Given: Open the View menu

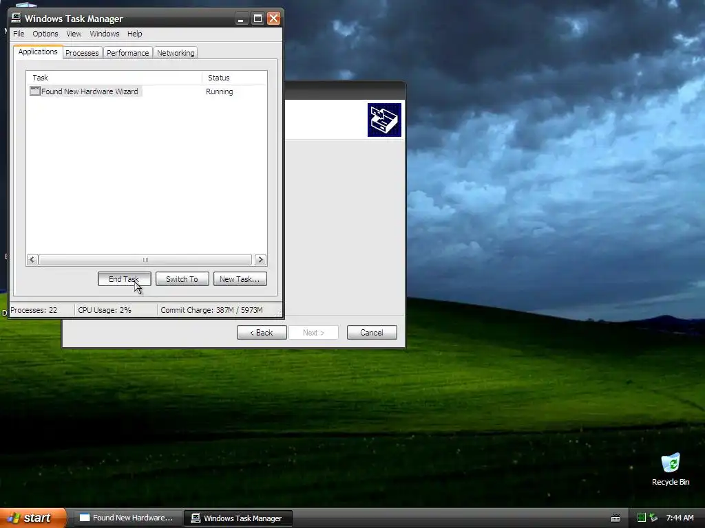Looking at the screenshot, I should pos(74,34).
